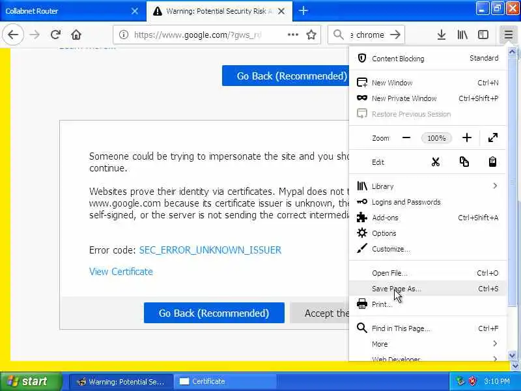Reload the current page
521x391 pixels.
[x=55, y=35]
